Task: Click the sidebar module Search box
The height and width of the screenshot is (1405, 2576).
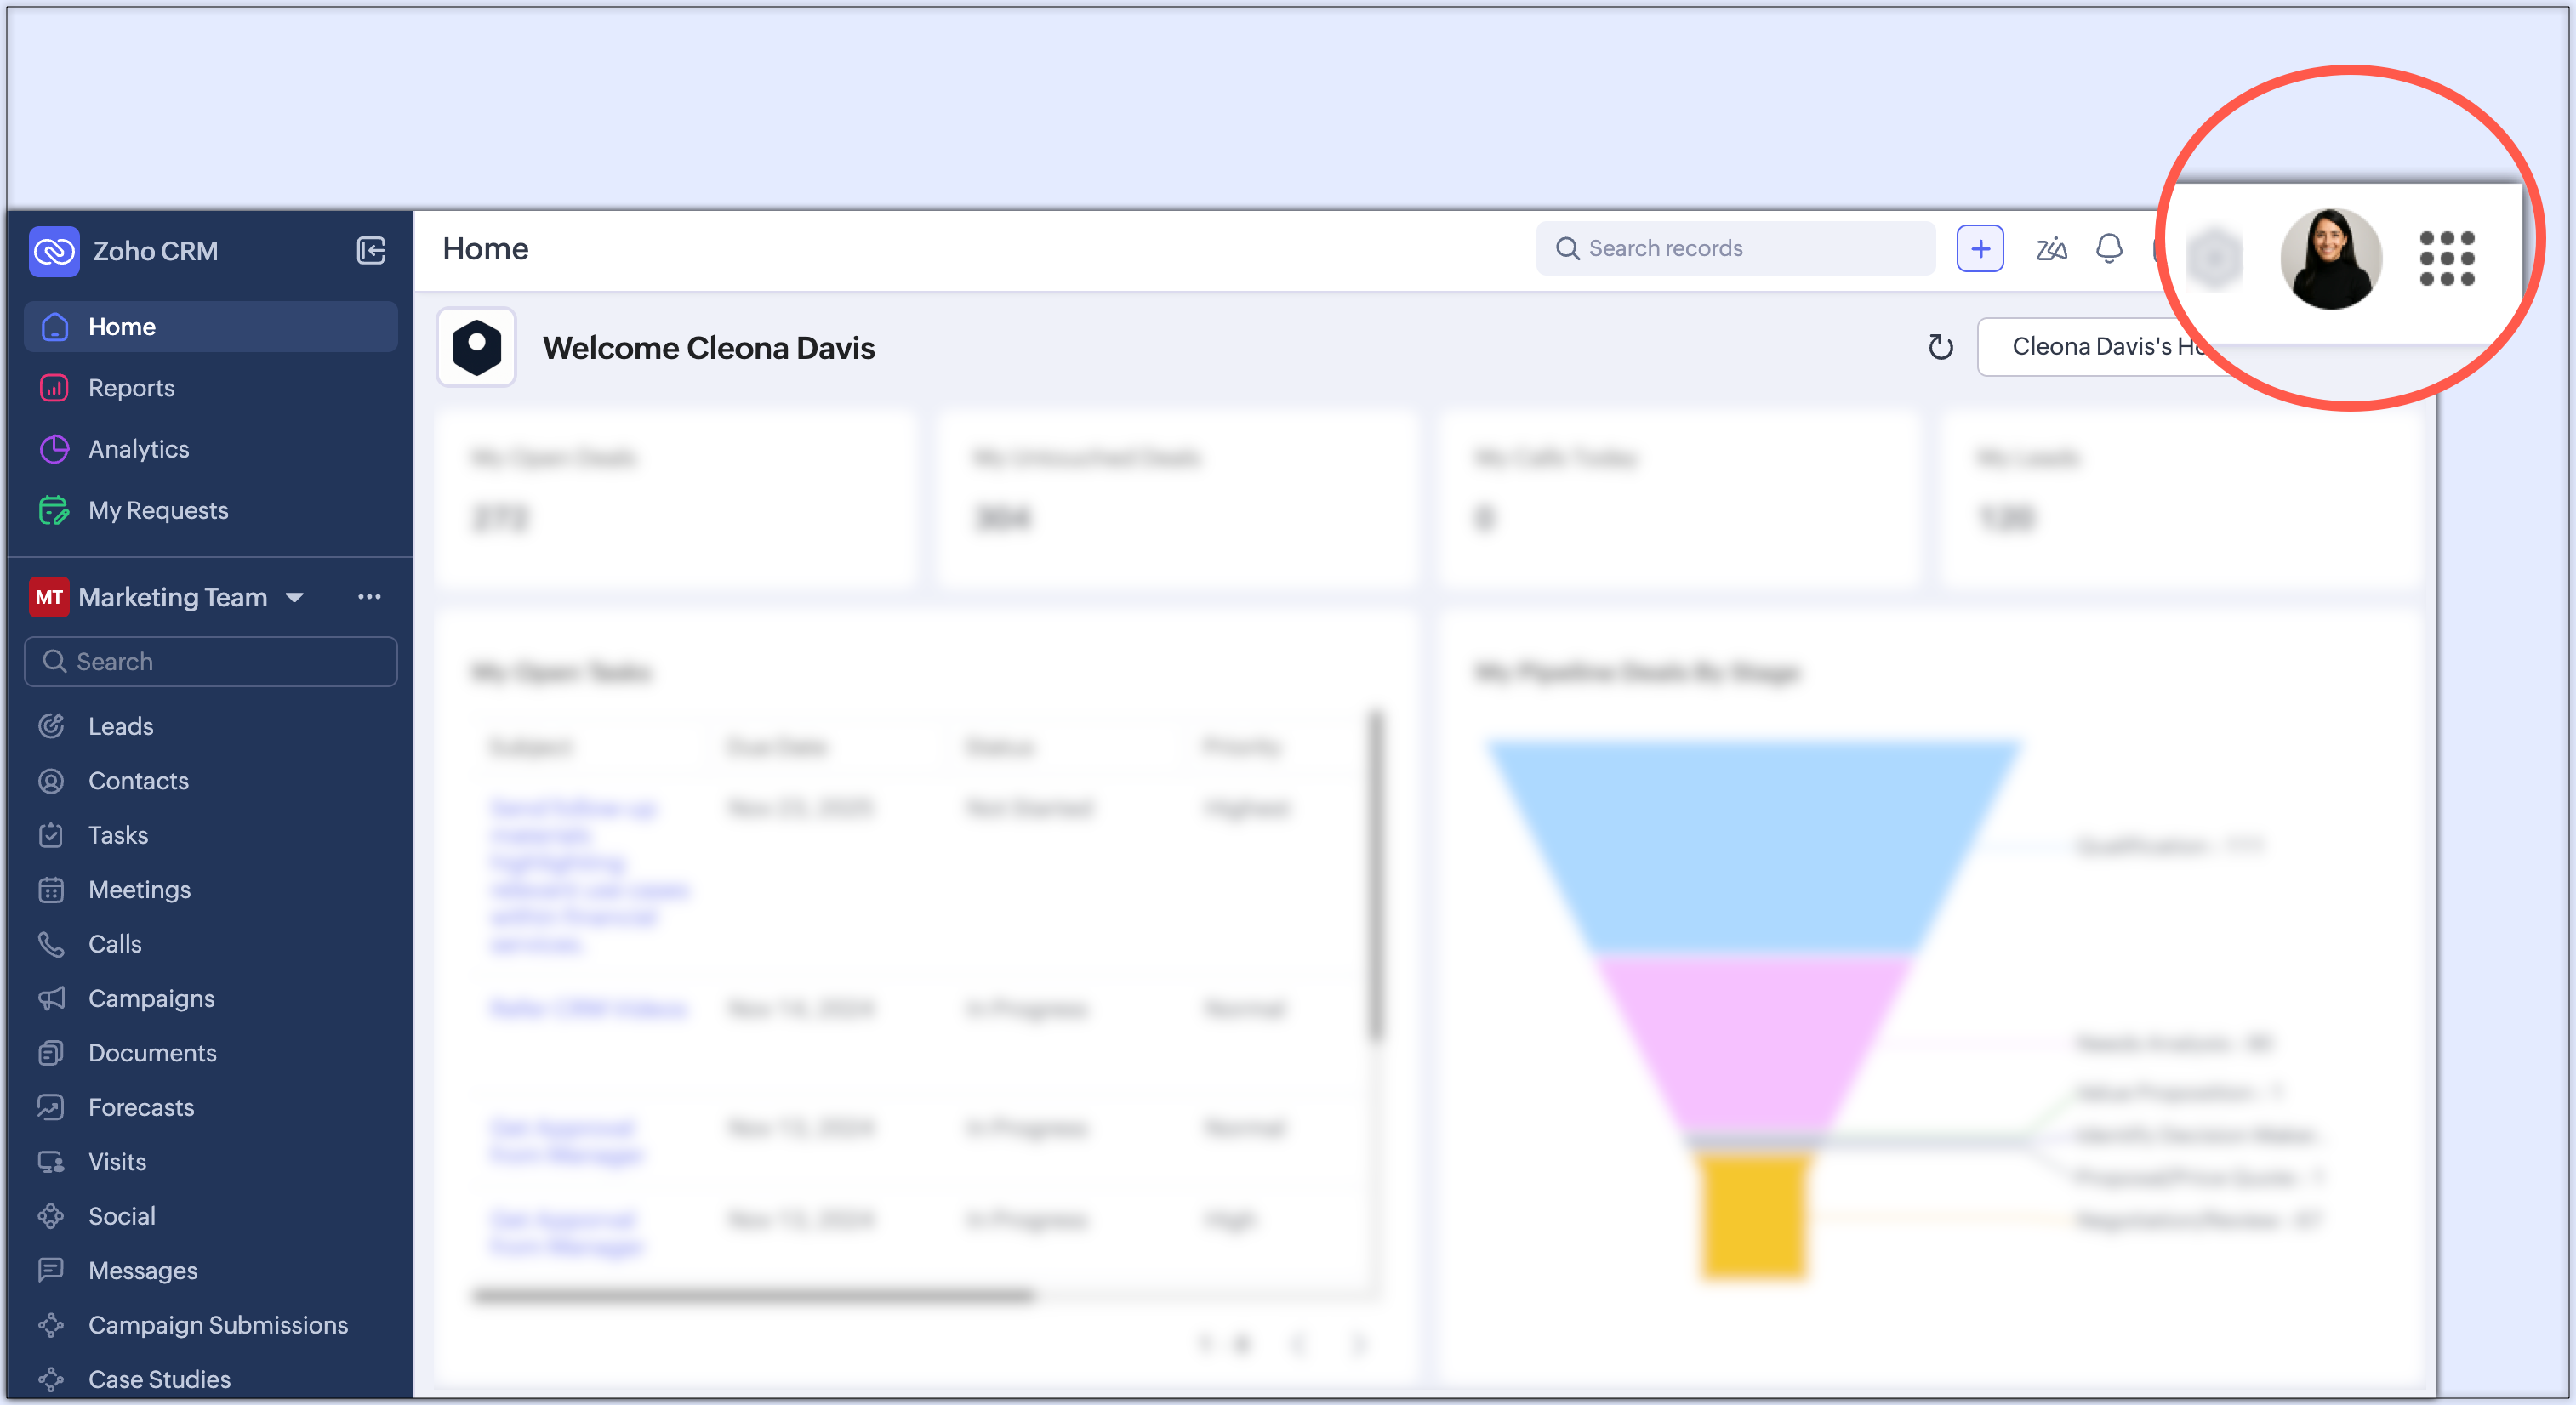Action: tap(210, 662)
